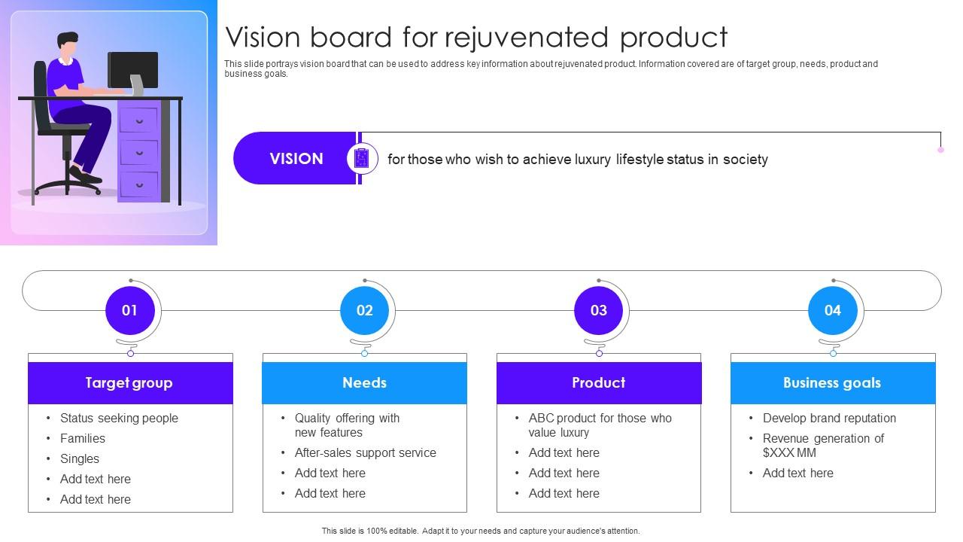Viewport: 963px width, 542px height.
Task: Click the numbered circle 04 above Business goals
Action: click(832, 310)
